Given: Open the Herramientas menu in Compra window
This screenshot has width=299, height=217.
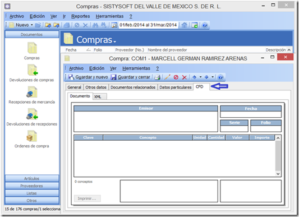Looking at the screenshot, I should click(136, 68).
